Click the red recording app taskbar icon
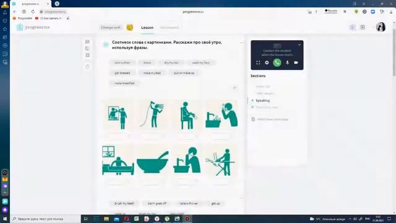 [187, 219]
